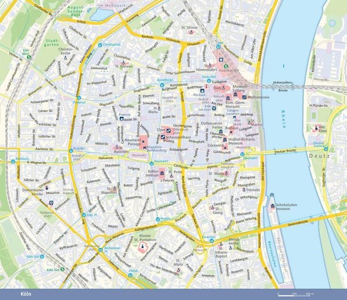The image size is (347, 300).
Task: Click the Philharmonie music note icon
Action: point(244,97)
